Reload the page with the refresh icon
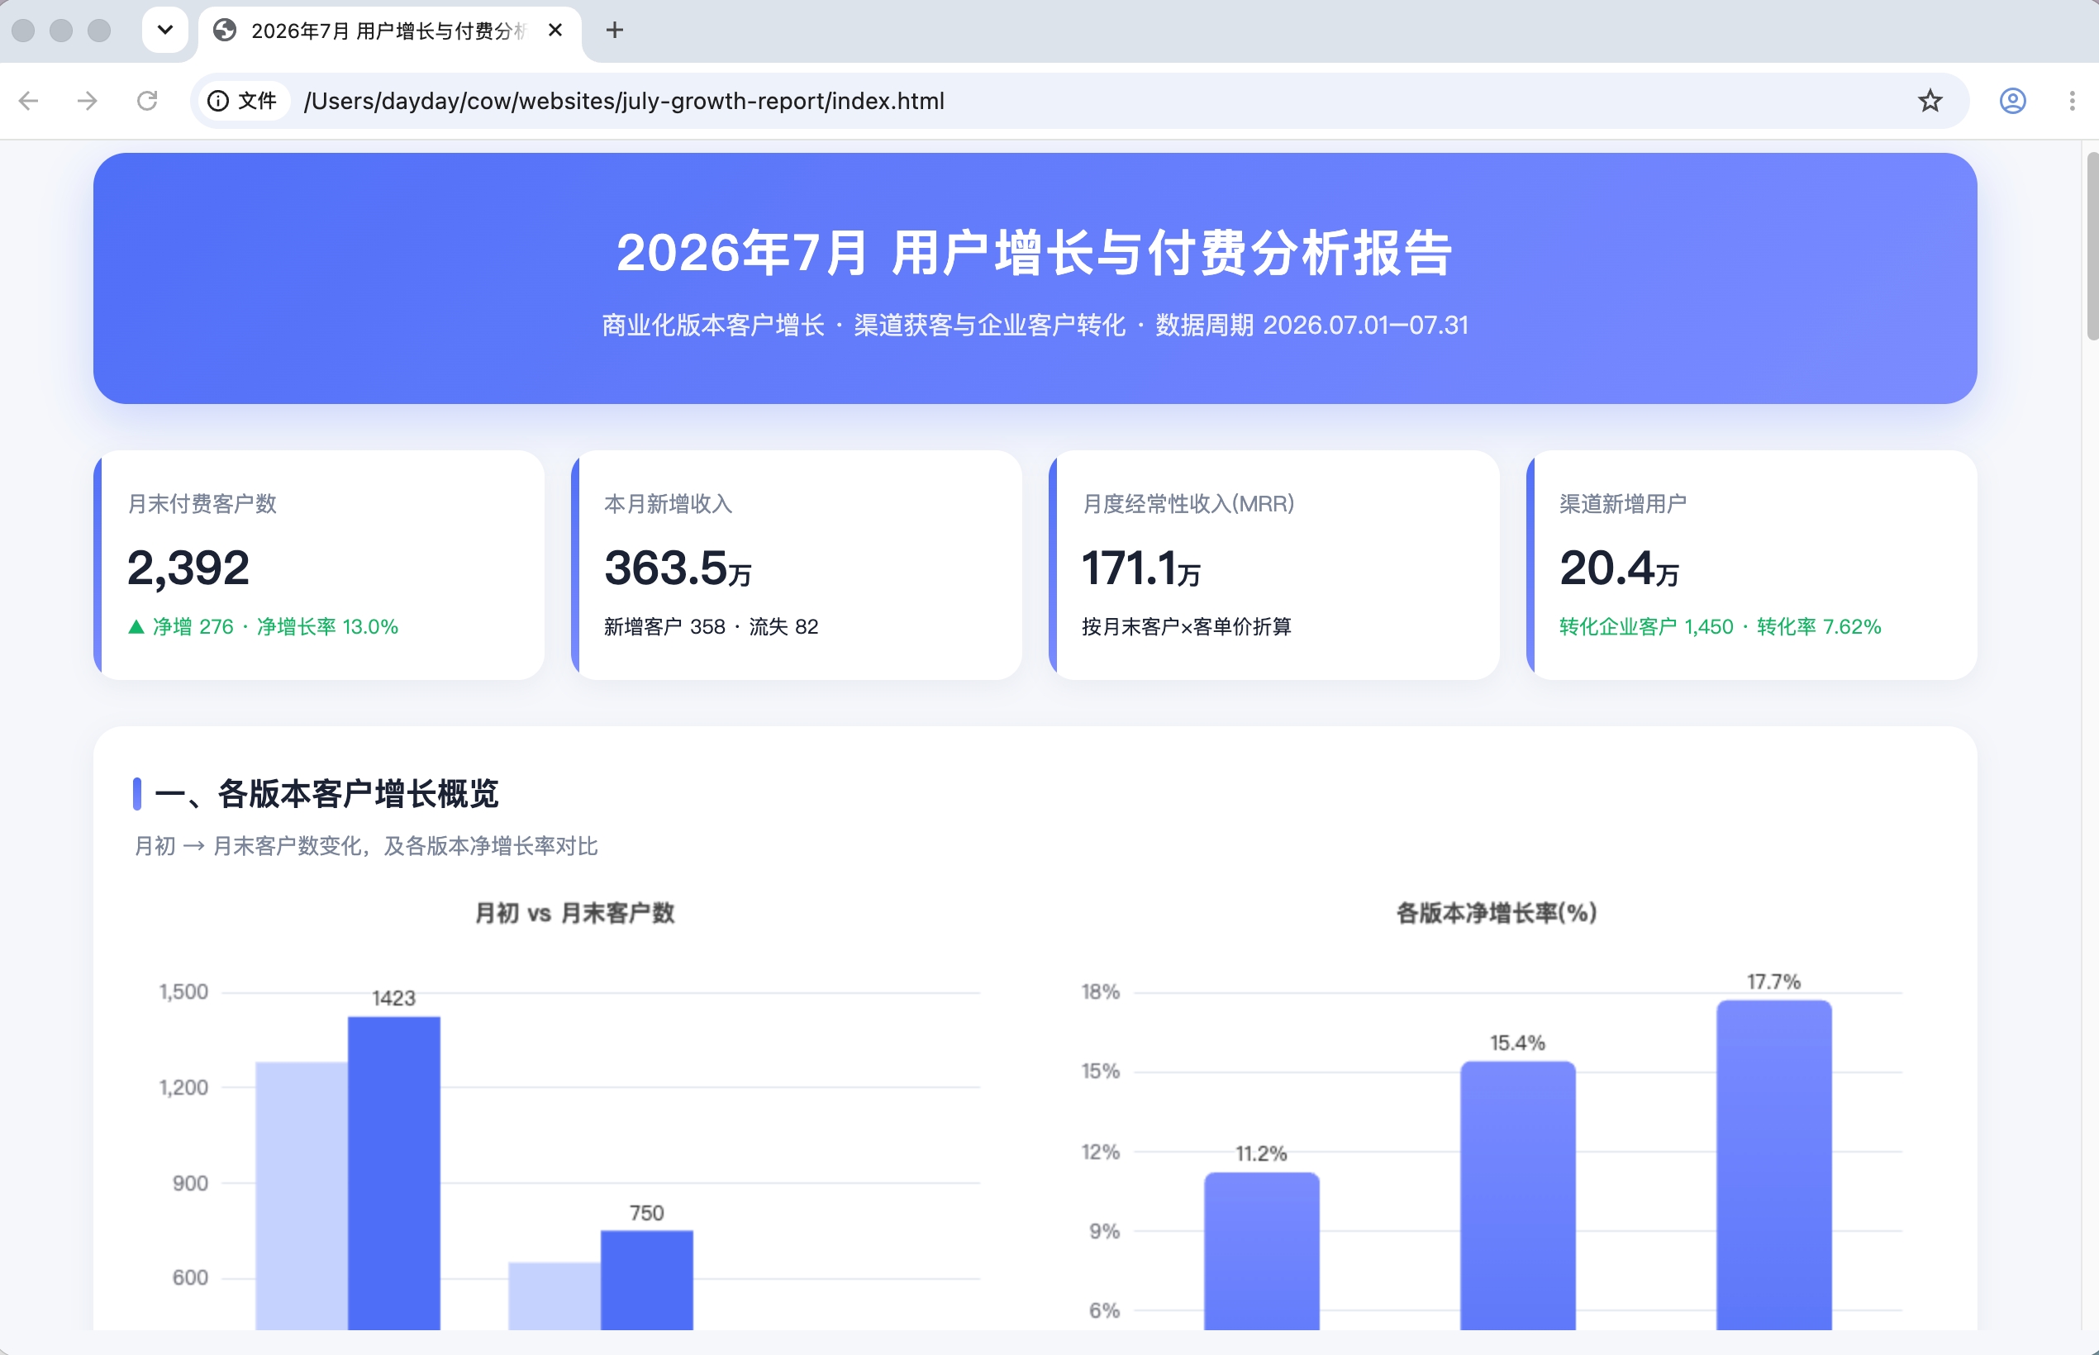This screenshot has width=2099, height=1355. click(147, 101)
